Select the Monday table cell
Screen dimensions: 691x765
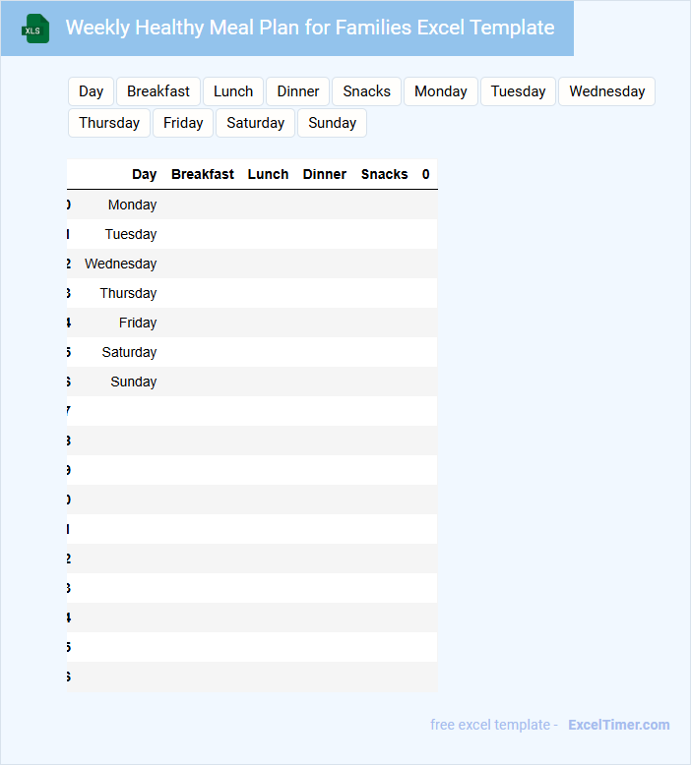(132, 205)
